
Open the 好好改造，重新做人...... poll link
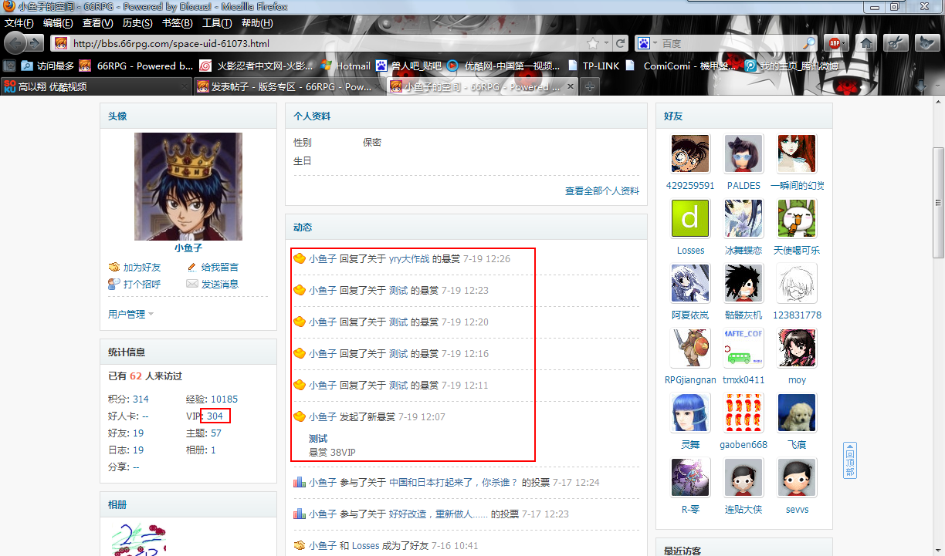point(438,514)
